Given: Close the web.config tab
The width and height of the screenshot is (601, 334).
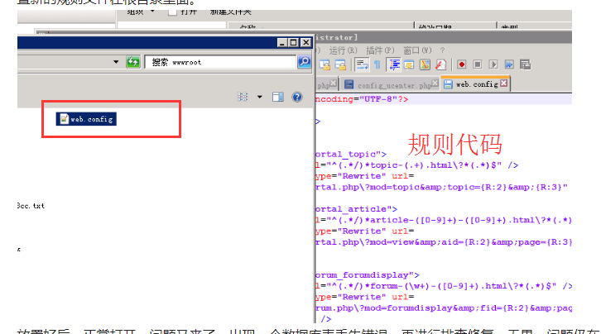Looking at the screenshot, I should pos(503,83).
